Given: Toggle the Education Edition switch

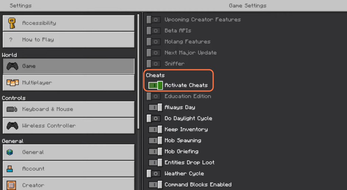Looking at the screenshot, I should pos(154,96).
